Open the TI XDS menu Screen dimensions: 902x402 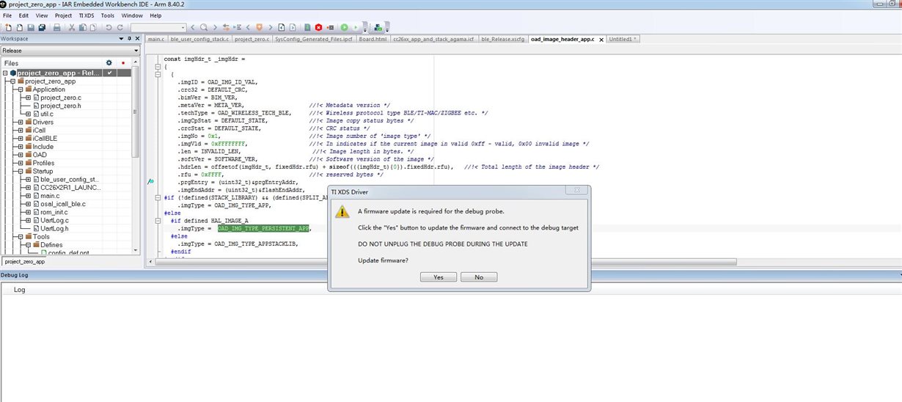click(85, 15)
